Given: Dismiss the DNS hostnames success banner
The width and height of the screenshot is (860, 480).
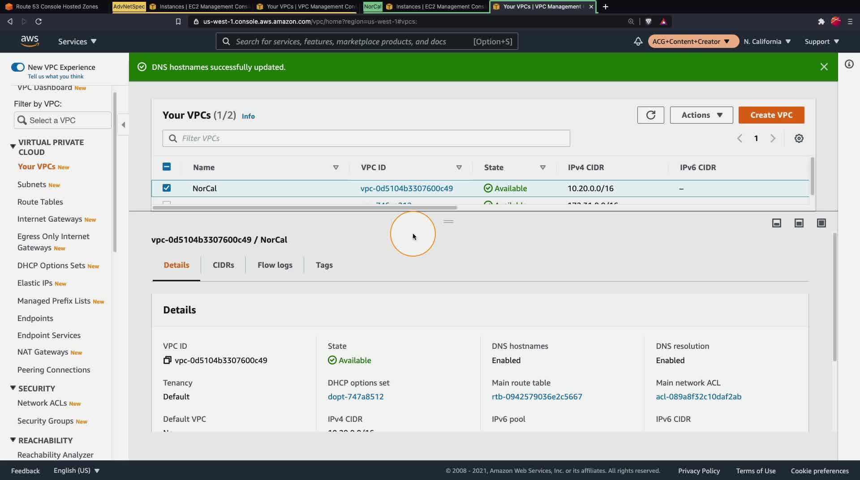Looking at the screenshot, I should tap(824, 67).
